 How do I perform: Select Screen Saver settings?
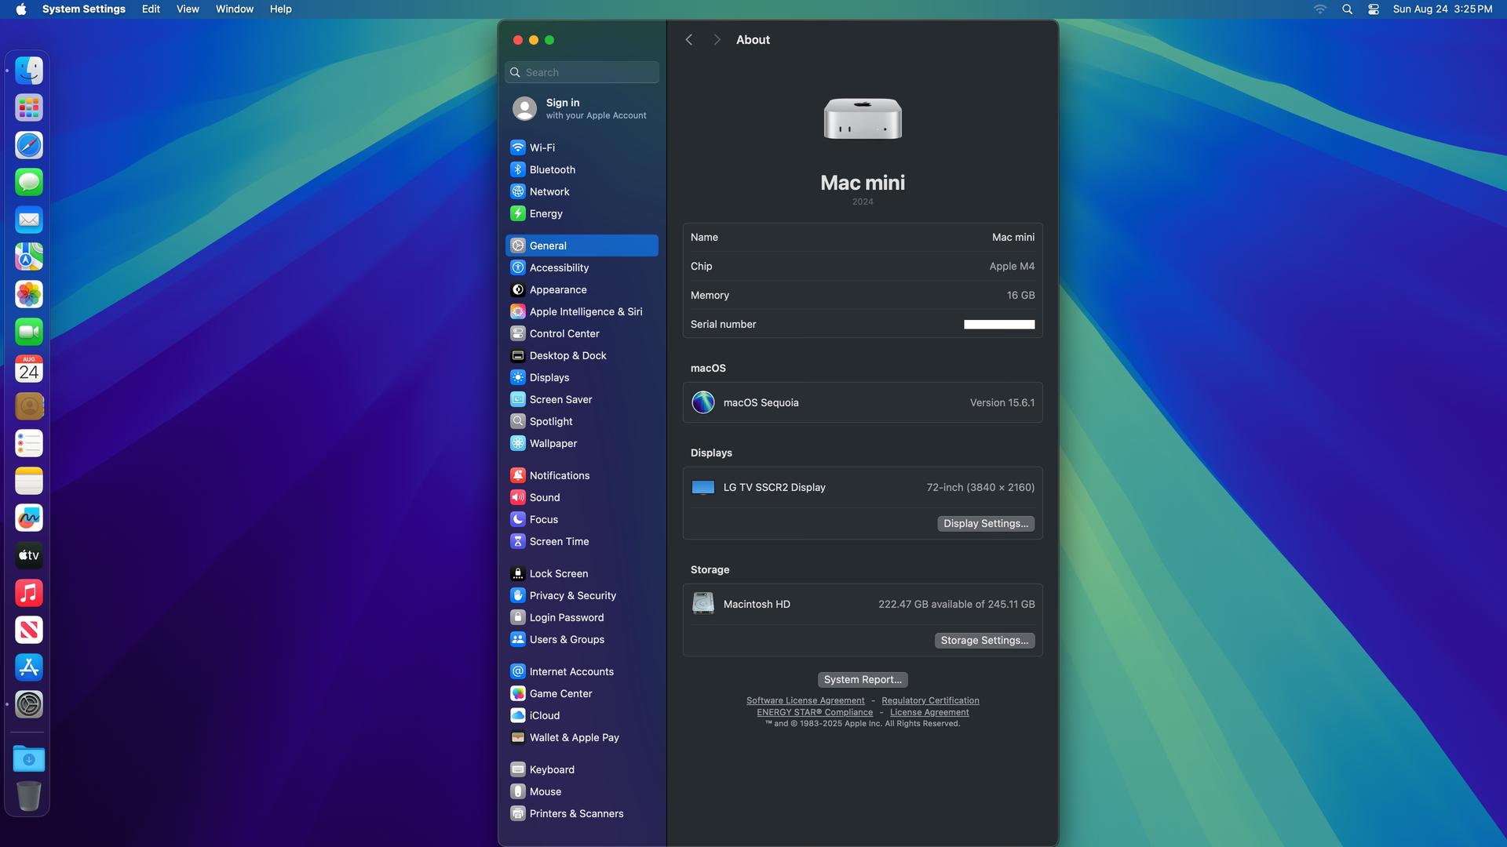[x=582, y=399]
